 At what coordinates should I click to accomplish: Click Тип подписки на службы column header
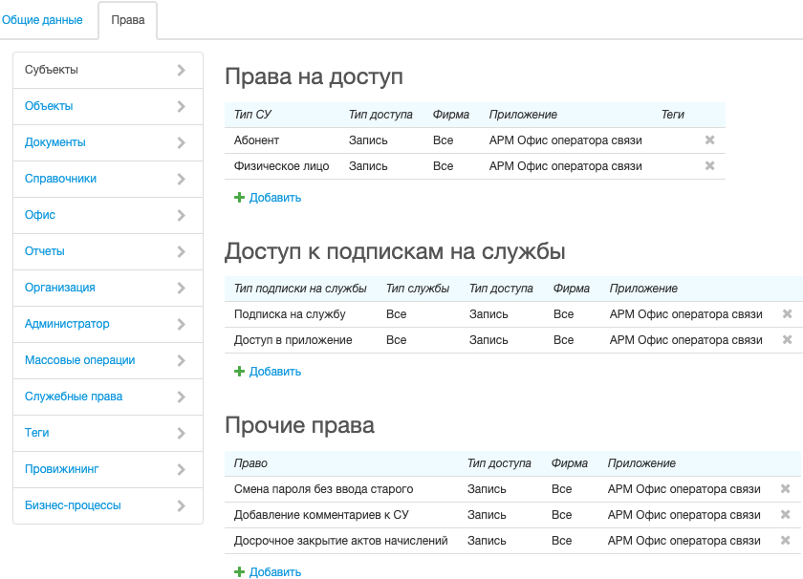pos(300,289)
